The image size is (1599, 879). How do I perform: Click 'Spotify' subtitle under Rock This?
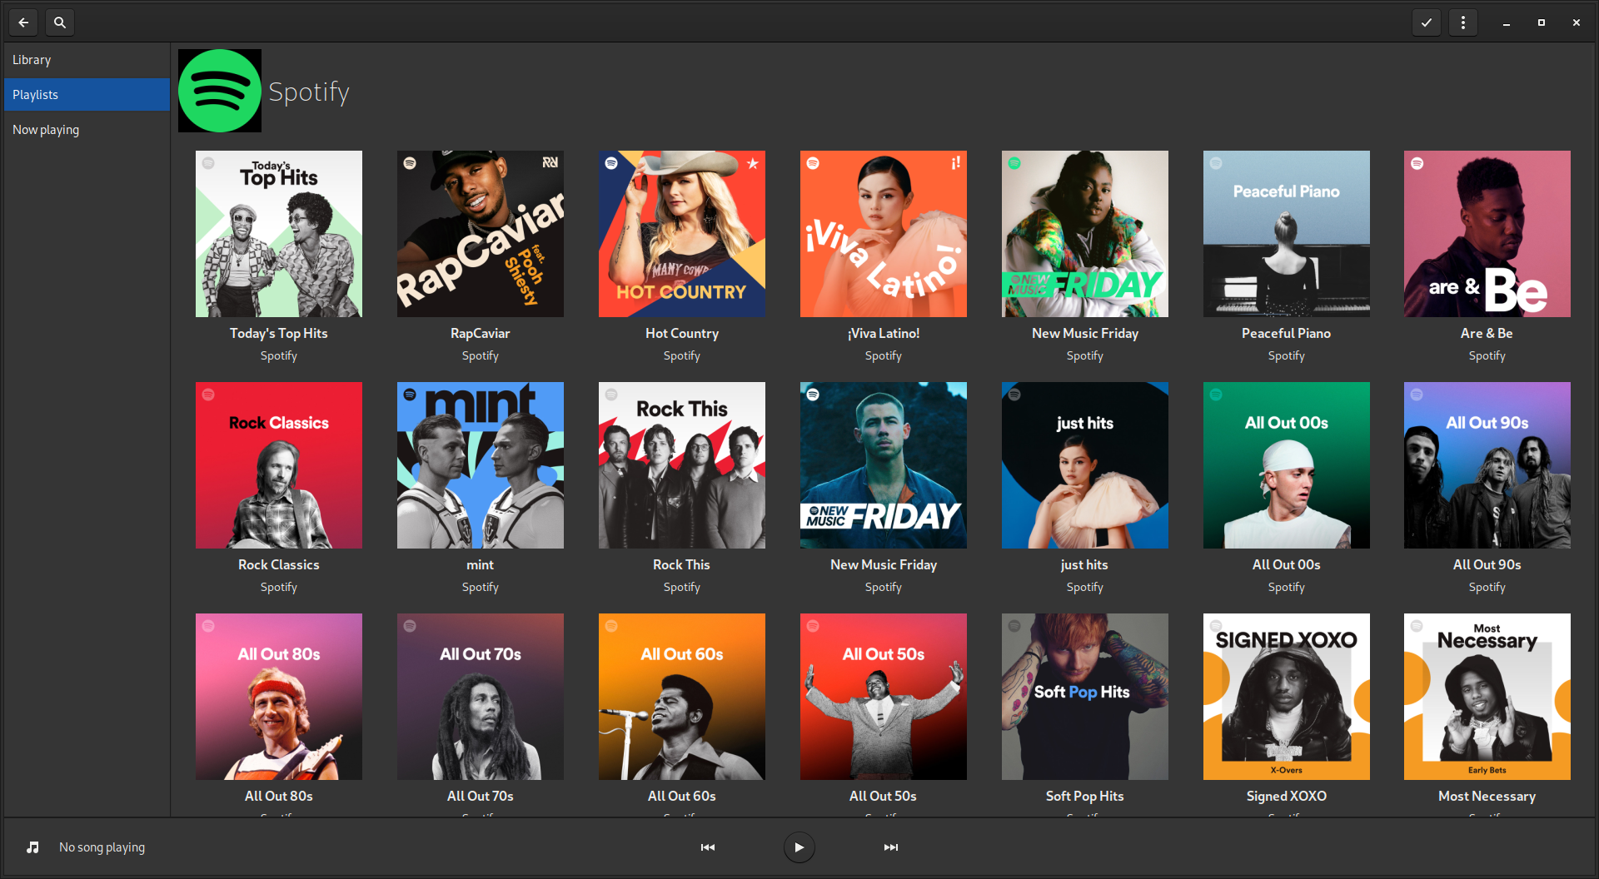[x=682, y=587]
